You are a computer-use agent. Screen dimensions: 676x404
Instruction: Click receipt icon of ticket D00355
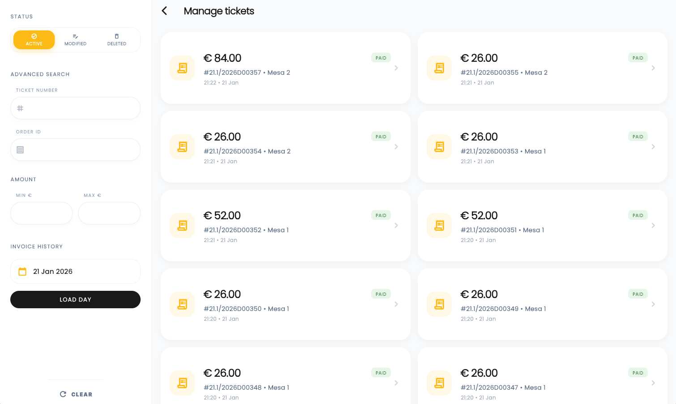[439, 68]
